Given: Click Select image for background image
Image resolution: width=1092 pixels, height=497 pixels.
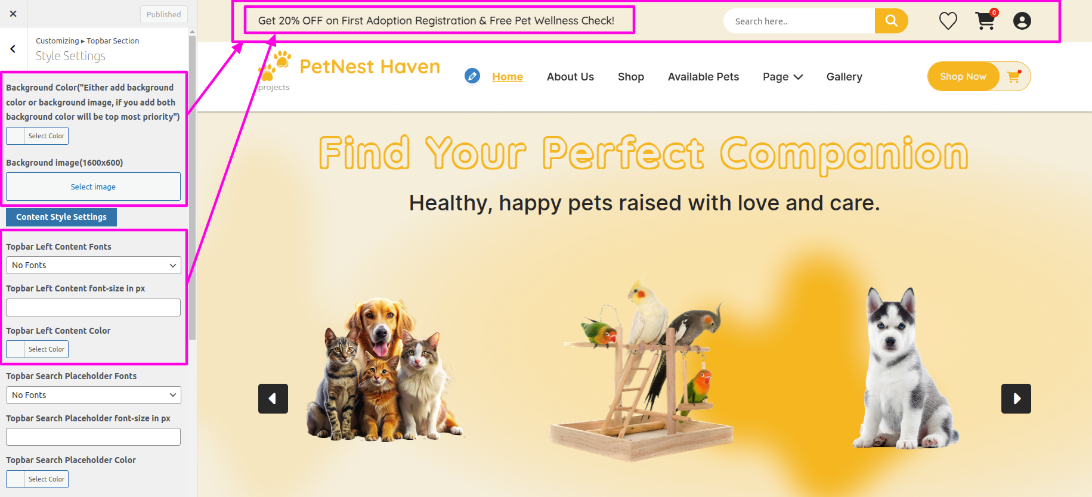Looking at the screenshot, I should (x=93, y=187).
